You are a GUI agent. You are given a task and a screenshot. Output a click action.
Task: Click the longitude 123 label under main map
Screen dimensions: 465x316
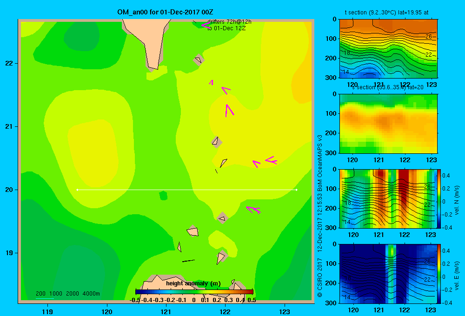tap(285, 311)
